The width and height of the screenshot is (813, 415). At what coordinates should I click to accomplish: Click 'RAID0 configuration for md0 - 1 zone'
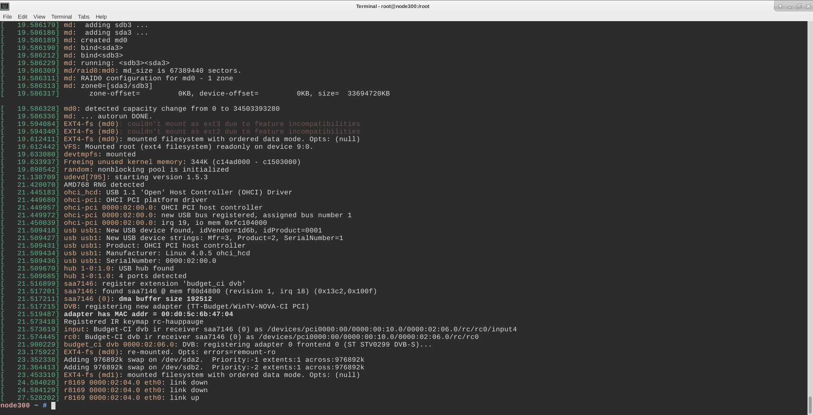tap(157, 78)
